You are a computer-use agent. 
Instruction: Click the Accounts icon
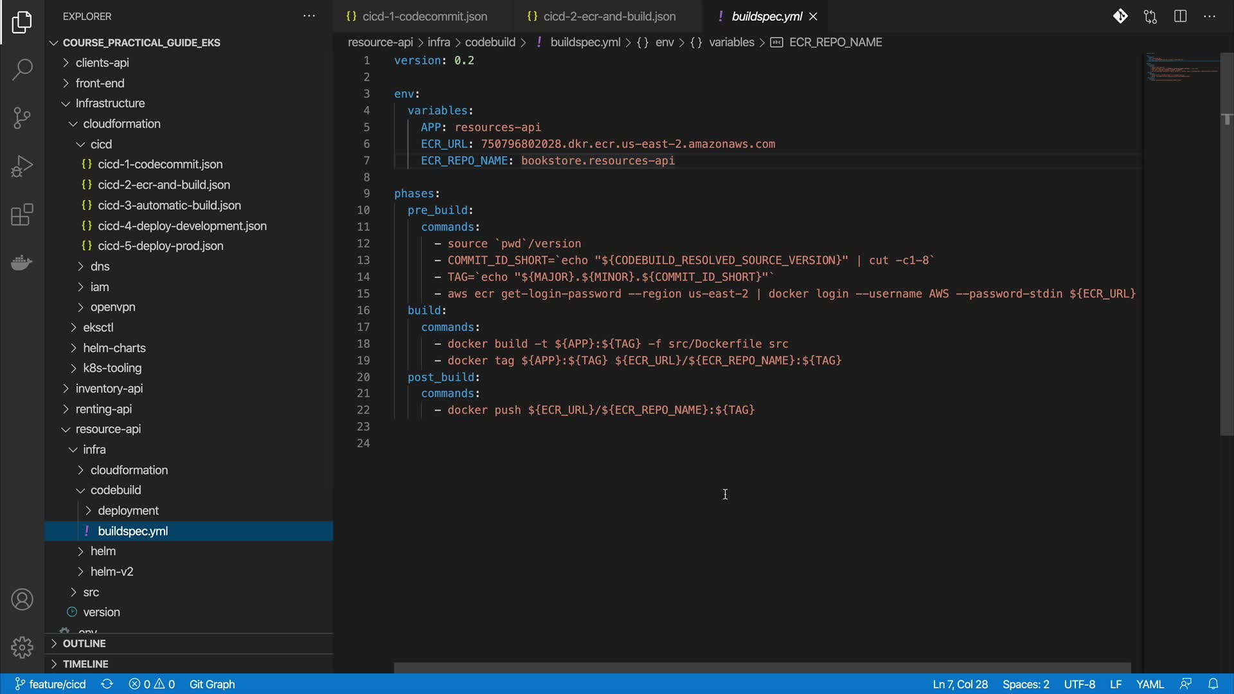22,600
